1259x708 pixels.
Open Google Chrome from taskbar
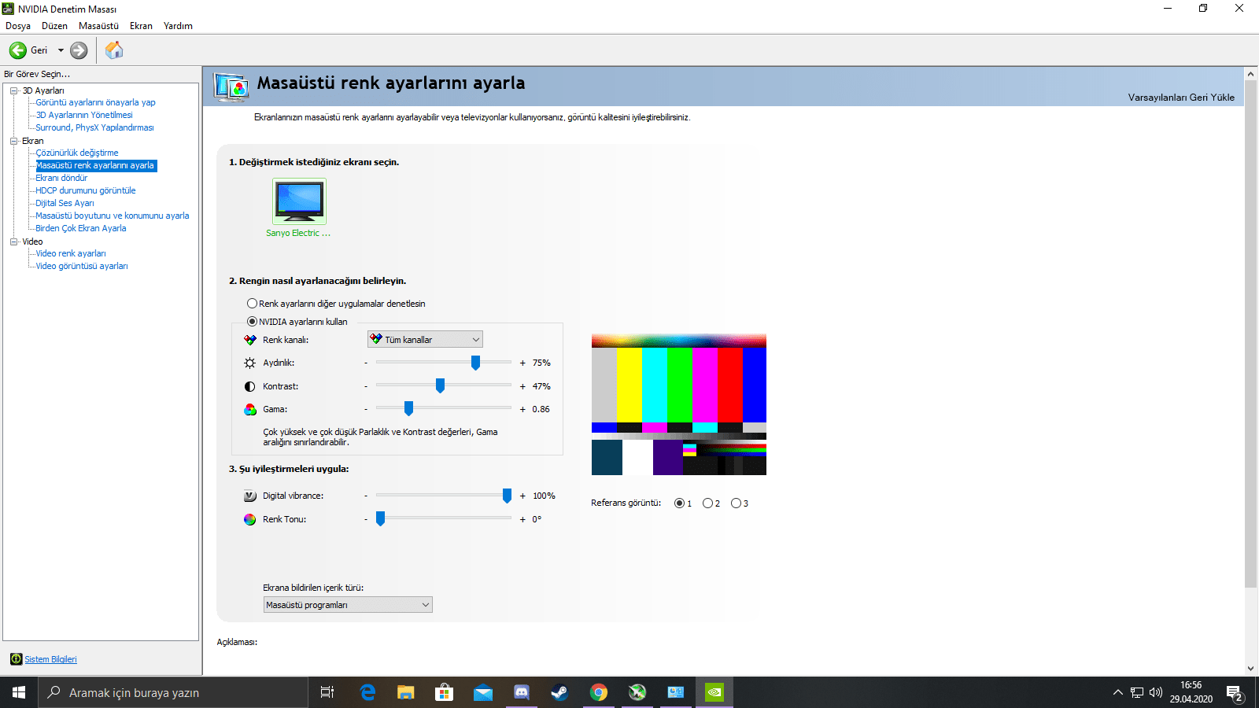click(x=599, y=692)
